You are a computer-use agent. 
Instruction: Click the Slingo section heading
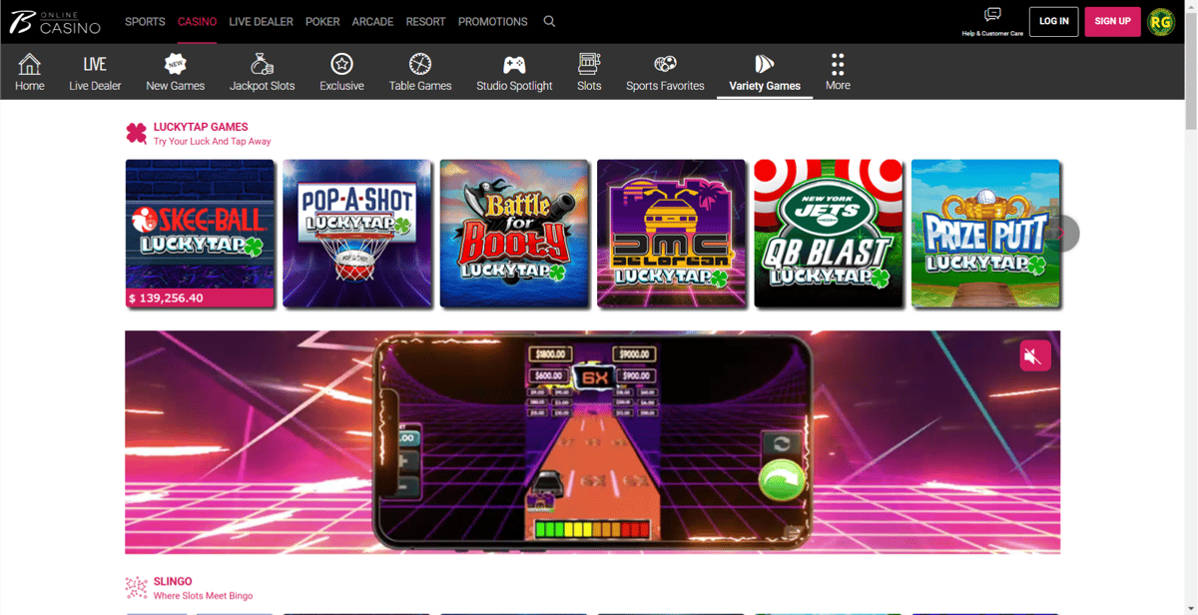[x=173, y=581]
